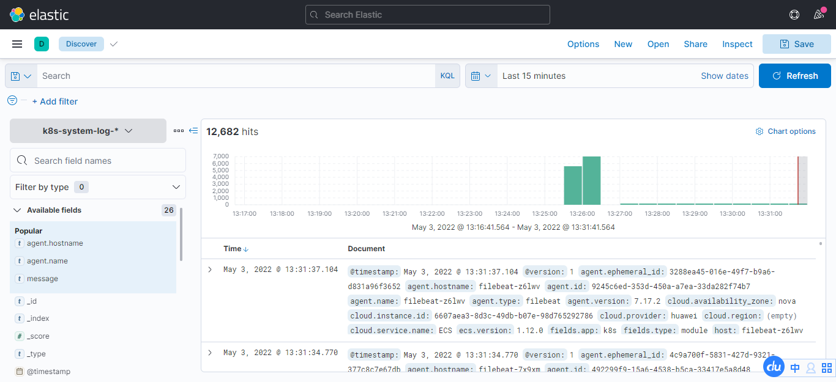Open the space selector D avatar

[x=42, y=44]
